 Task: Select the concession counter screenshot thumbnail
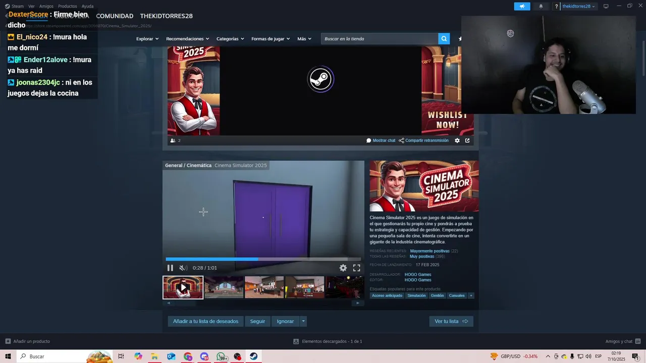click(304, 287)
